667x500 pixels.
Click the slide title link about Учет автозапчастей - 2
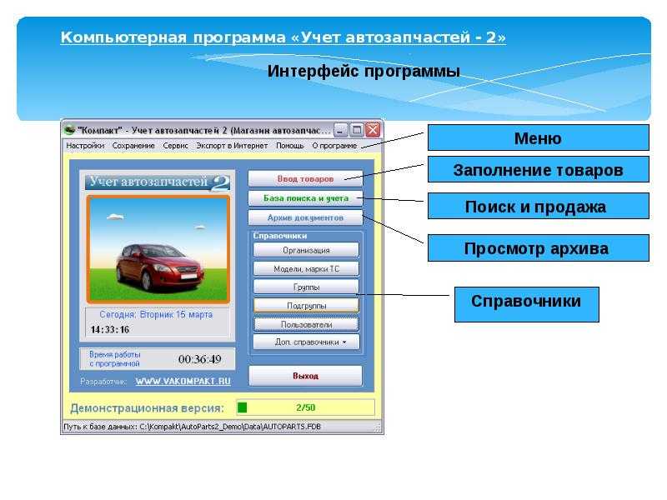(x=283, y=37)
